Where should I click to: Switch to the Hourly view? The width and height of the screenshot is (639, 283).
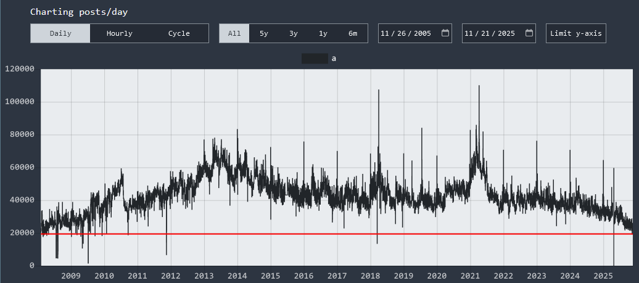(120, 33)
